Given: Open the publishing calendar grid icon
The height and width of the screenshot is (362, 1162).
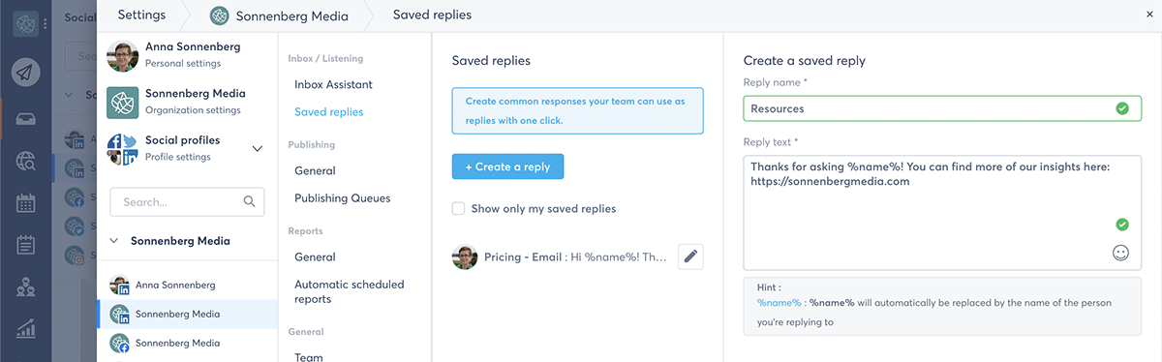Looking at the screenshot, I should coord(26,203).
